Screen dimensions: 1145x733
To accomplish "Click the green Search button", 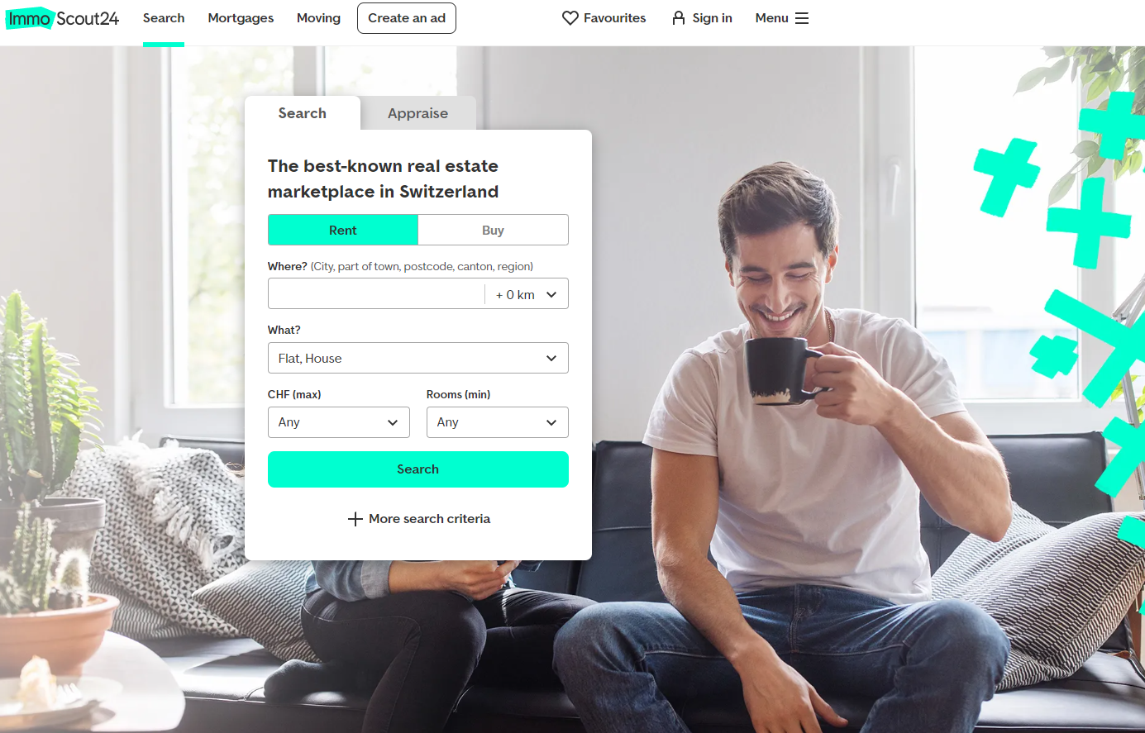I will click(418, 469).
